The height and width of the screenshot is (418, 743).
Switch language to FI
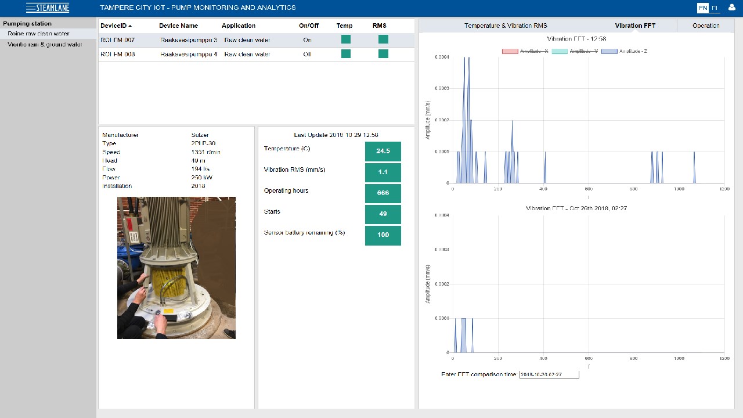[715, 8]
